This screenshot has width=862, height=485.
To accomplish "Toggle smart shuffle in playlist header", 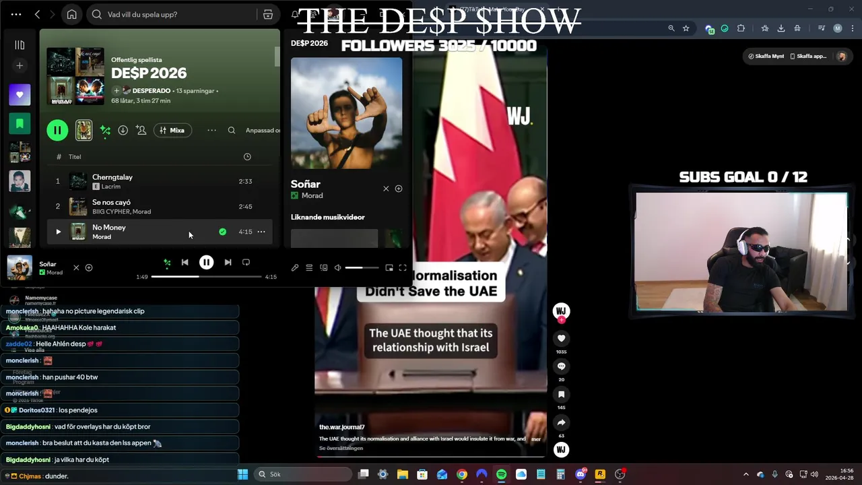I will pos(105,130).
